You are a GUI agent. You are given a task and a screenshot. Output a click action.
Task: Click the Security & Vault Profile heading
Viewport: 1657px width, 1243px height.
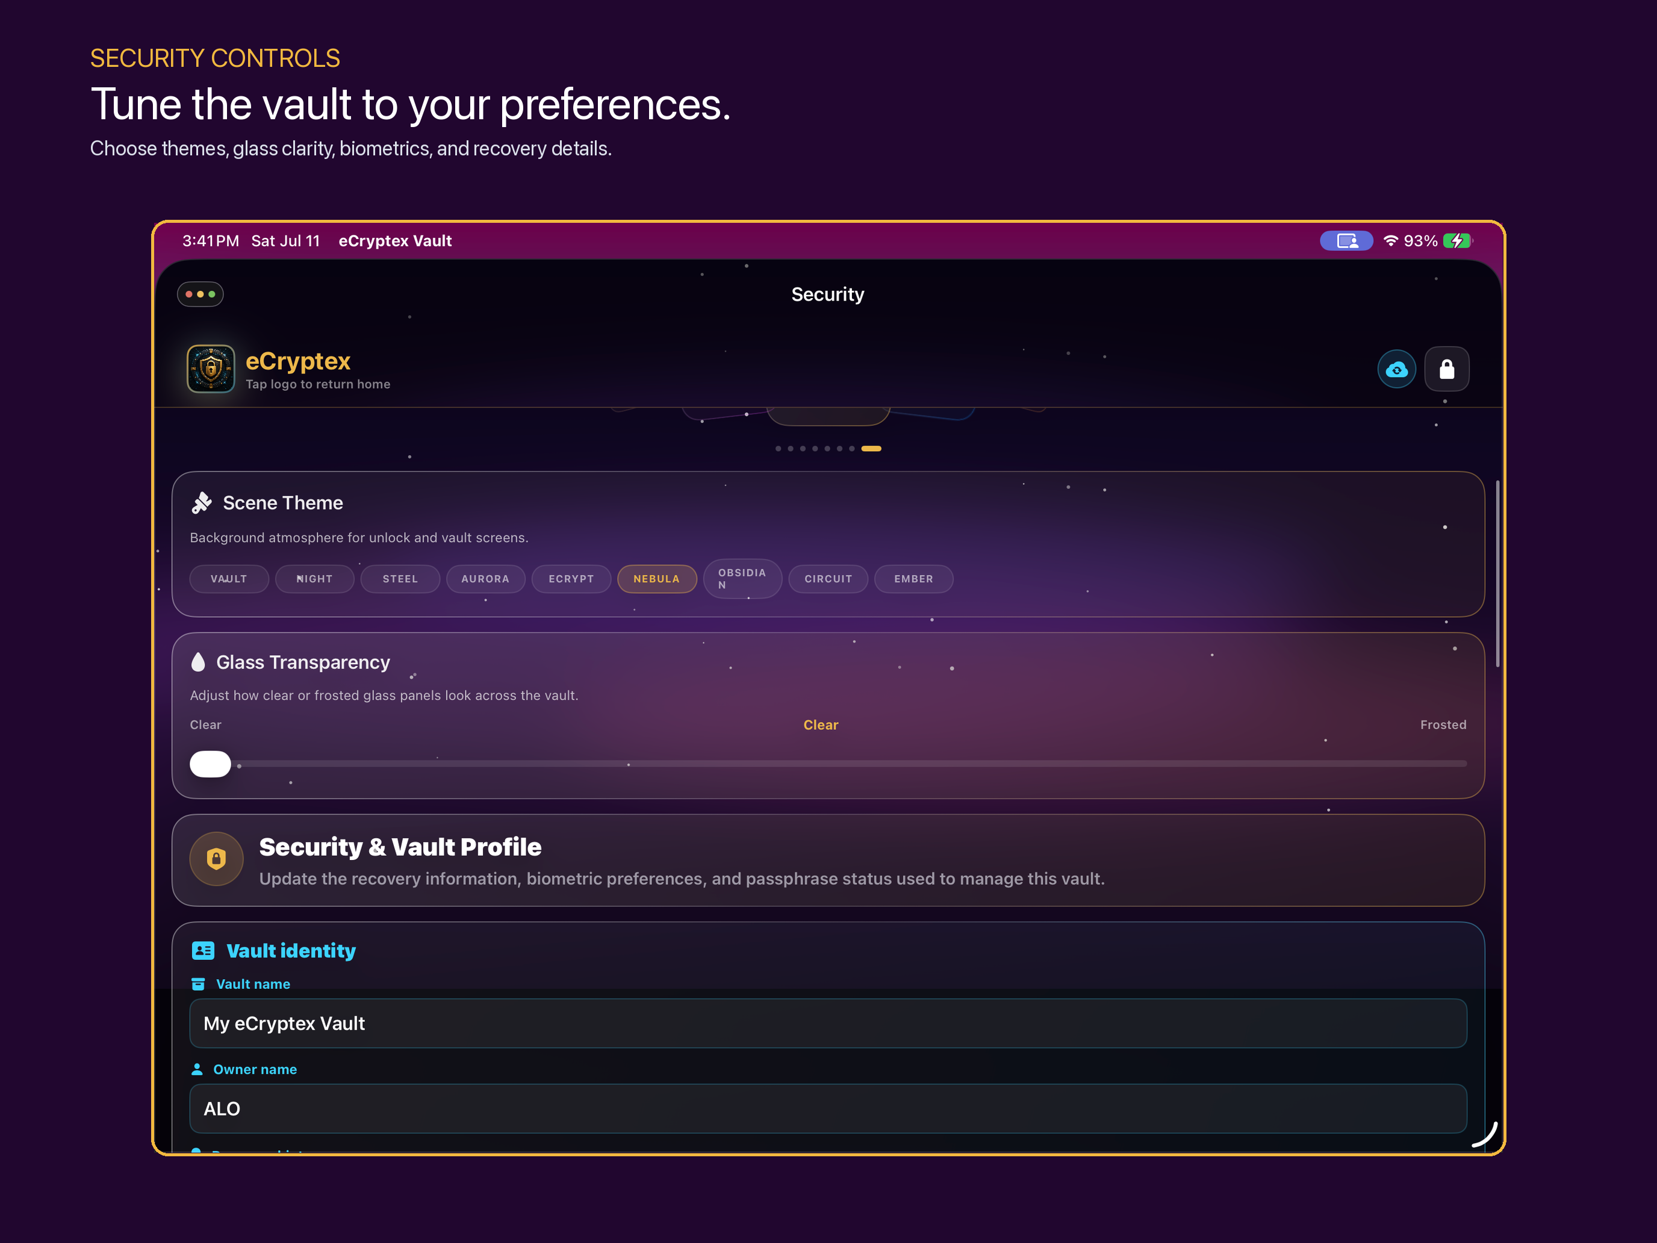coord(400,847)
